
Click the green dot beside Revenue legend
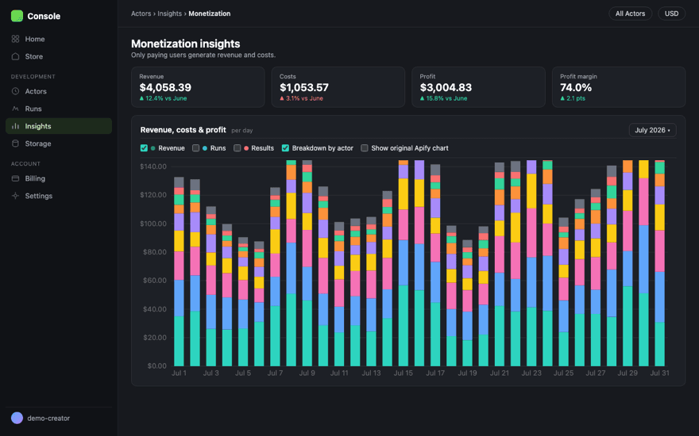click(x=153, y=148)
